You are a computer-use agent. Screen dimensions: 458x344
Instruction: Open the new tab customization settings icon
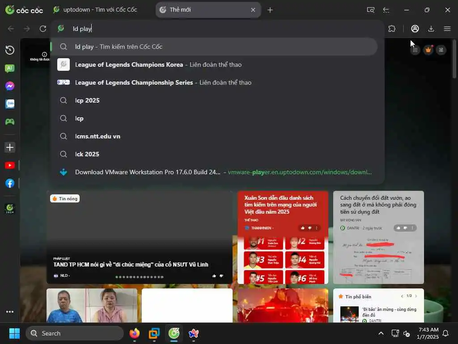[x=441, y=50]
